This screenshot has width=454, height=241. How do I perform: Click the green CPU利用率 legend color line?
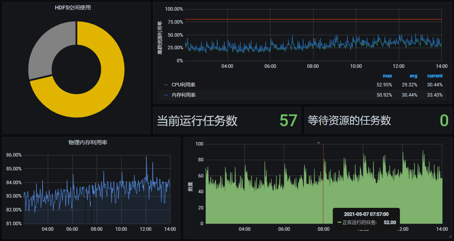166,85
